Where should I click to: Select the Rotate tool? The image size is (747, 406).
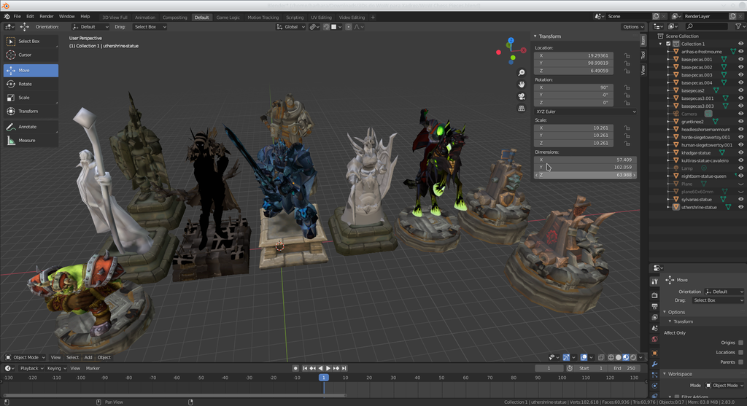25,84
